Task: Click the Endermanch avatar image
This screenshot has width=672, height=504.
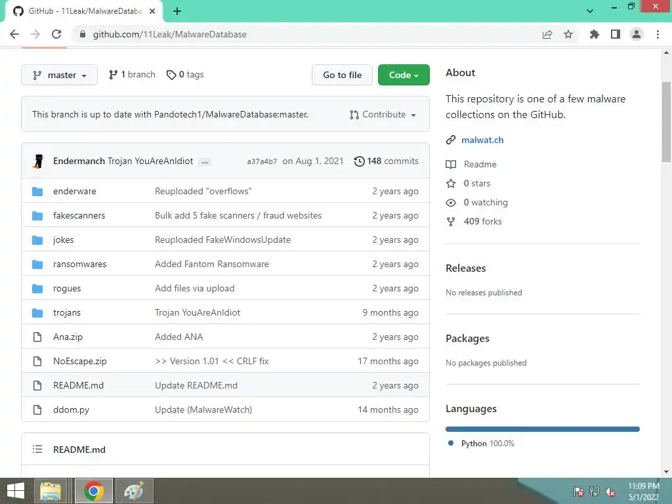Action: coord(39,161)
